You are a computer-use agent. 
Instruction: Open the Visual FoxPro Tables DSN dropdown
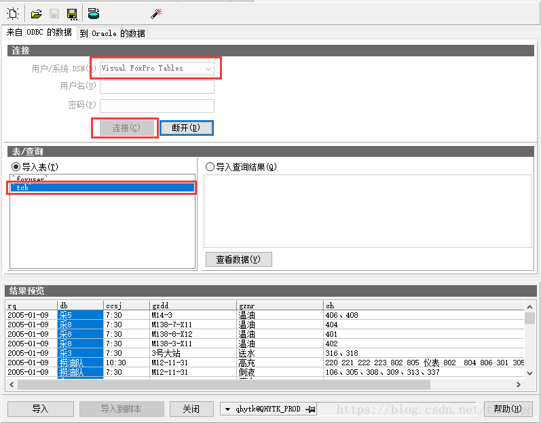click(x=157, y=69)
